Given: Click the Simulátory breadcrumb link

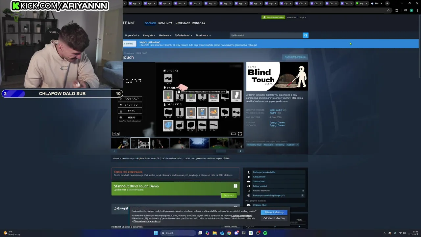Looking at the screenshot, I should tap(129, 53).
